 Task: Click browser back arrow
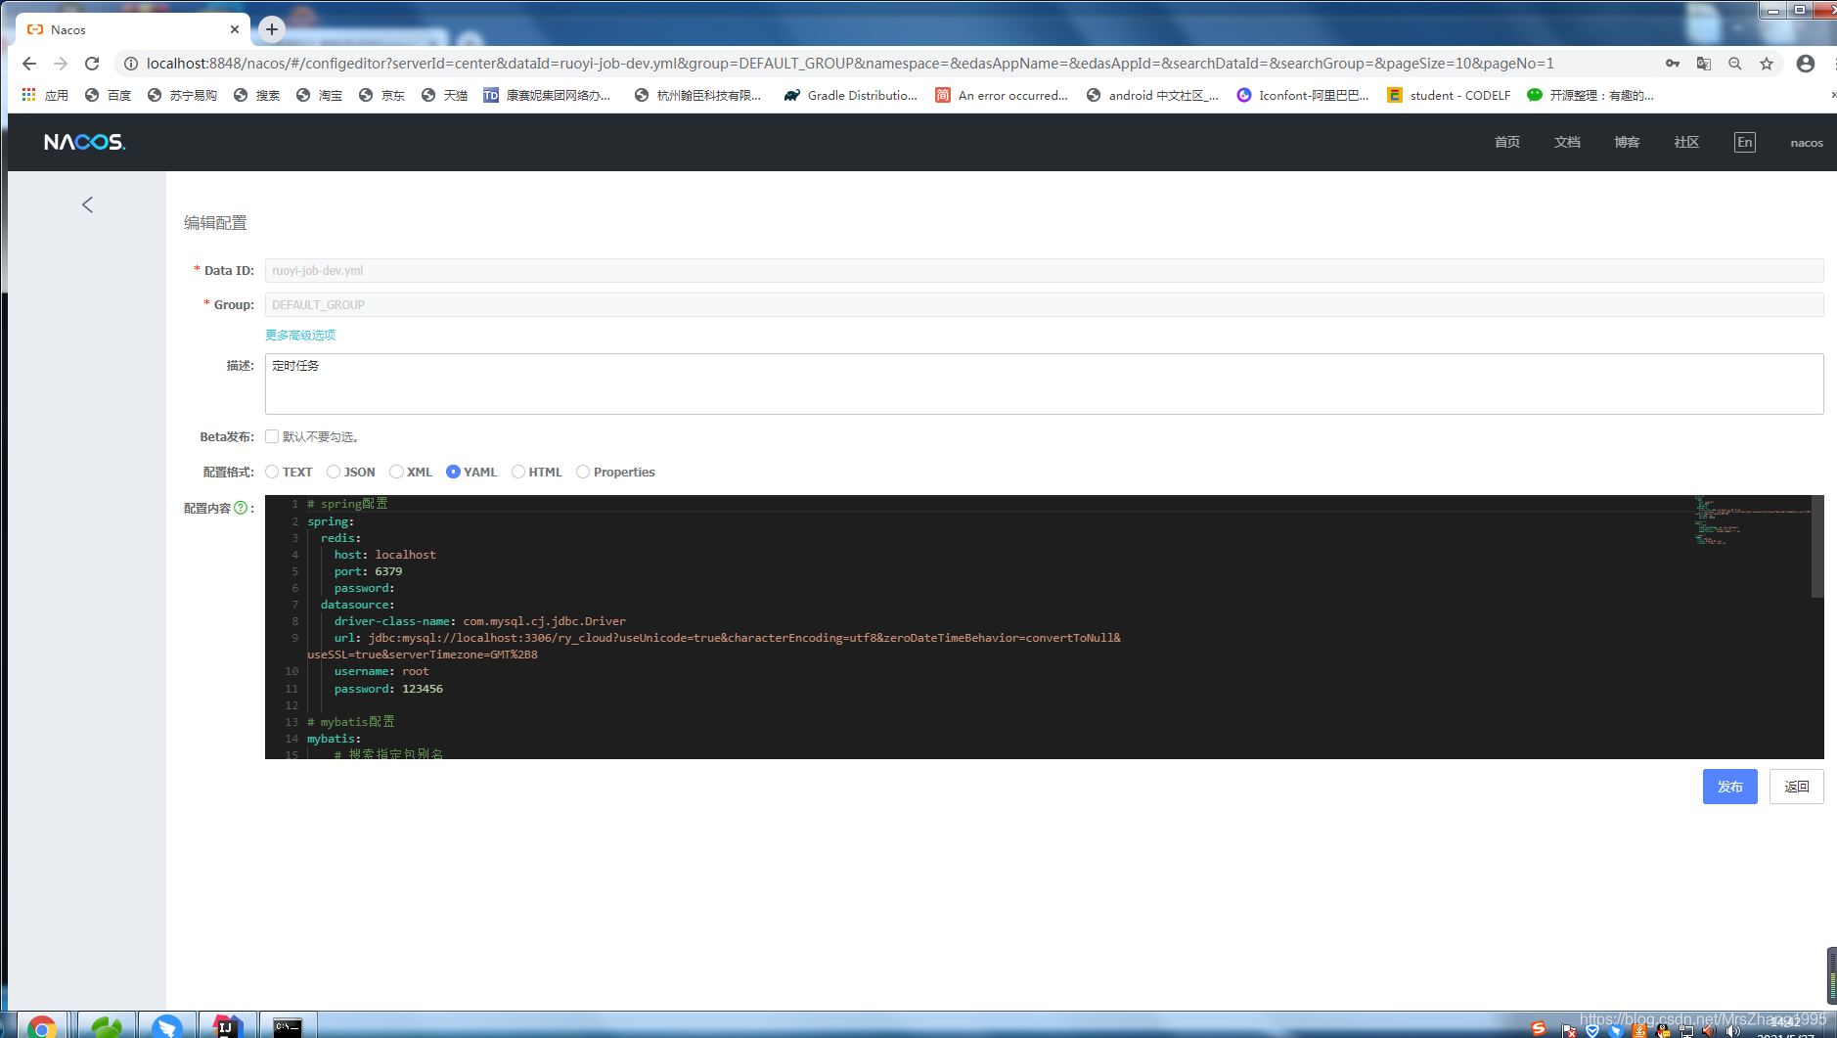pos(29,64)
